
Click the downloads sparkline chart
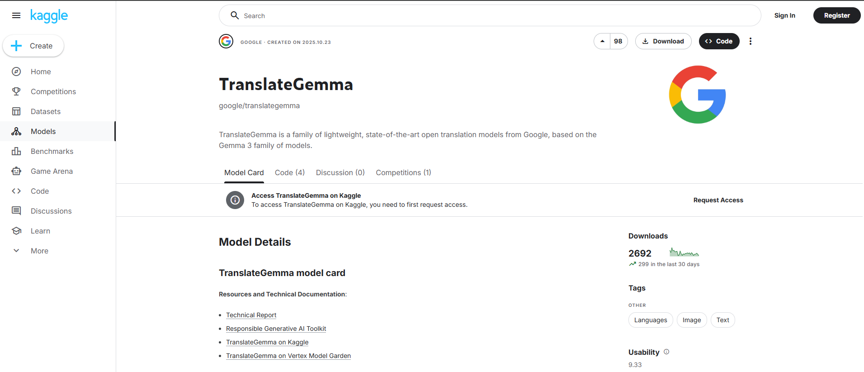point(684,252)
